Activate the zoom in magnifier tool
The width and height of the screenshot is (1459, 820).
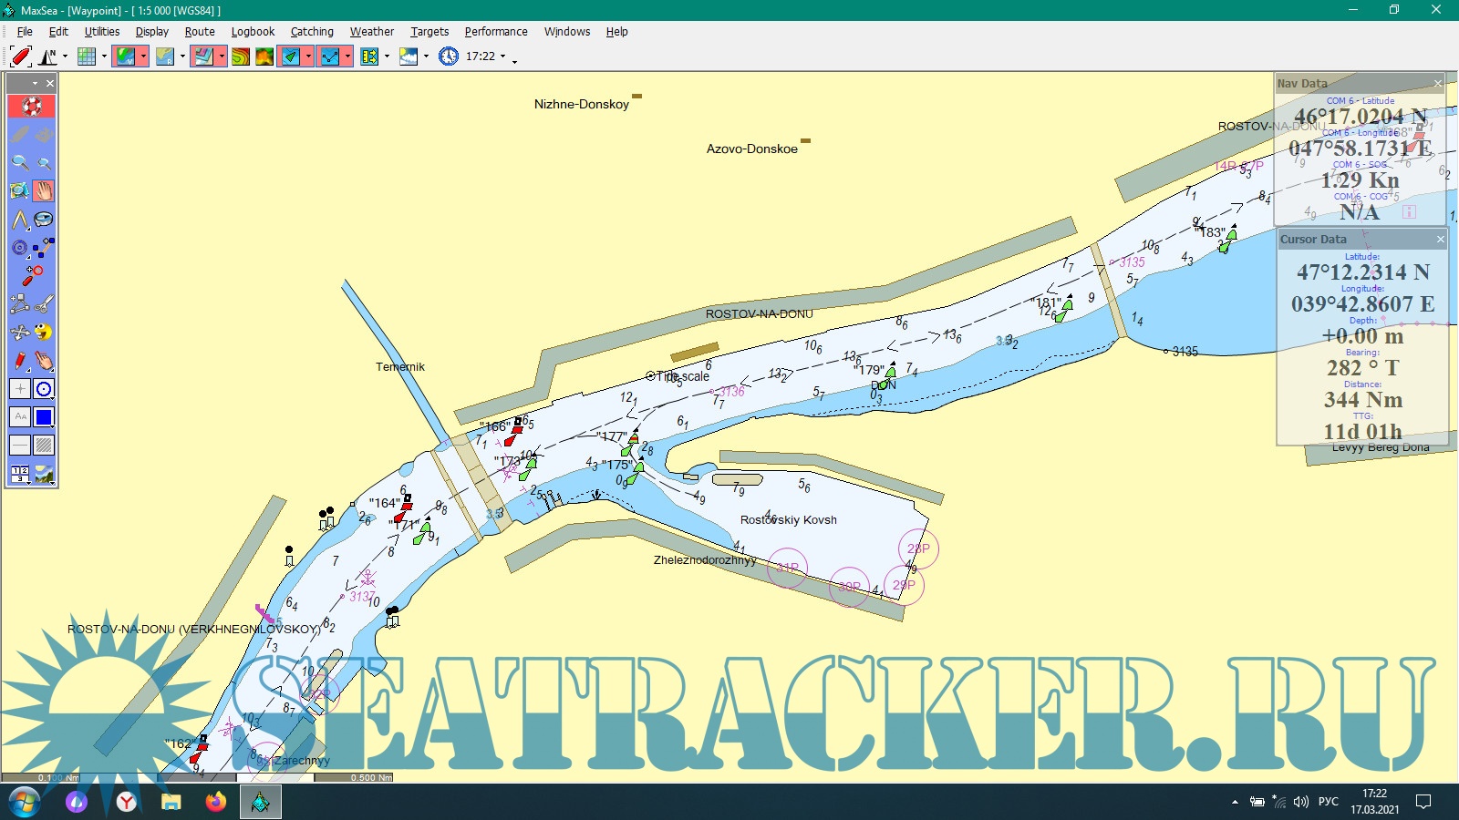(x=19, y=162)
